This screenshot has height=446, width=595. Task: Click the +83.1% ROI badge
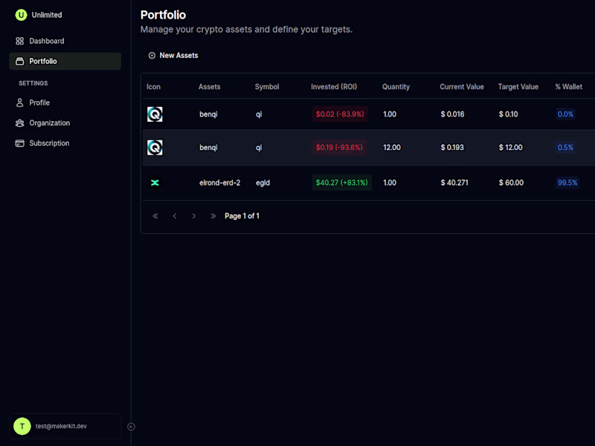[342, 183]
